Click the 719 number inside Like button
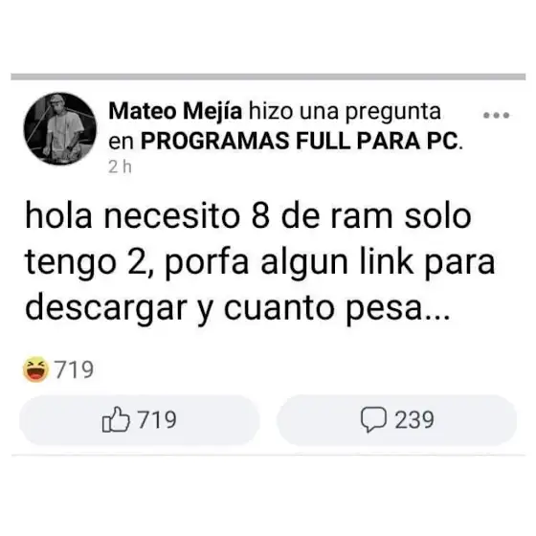Viewport: 536px width, 536px height. click(x=157, y=419)
